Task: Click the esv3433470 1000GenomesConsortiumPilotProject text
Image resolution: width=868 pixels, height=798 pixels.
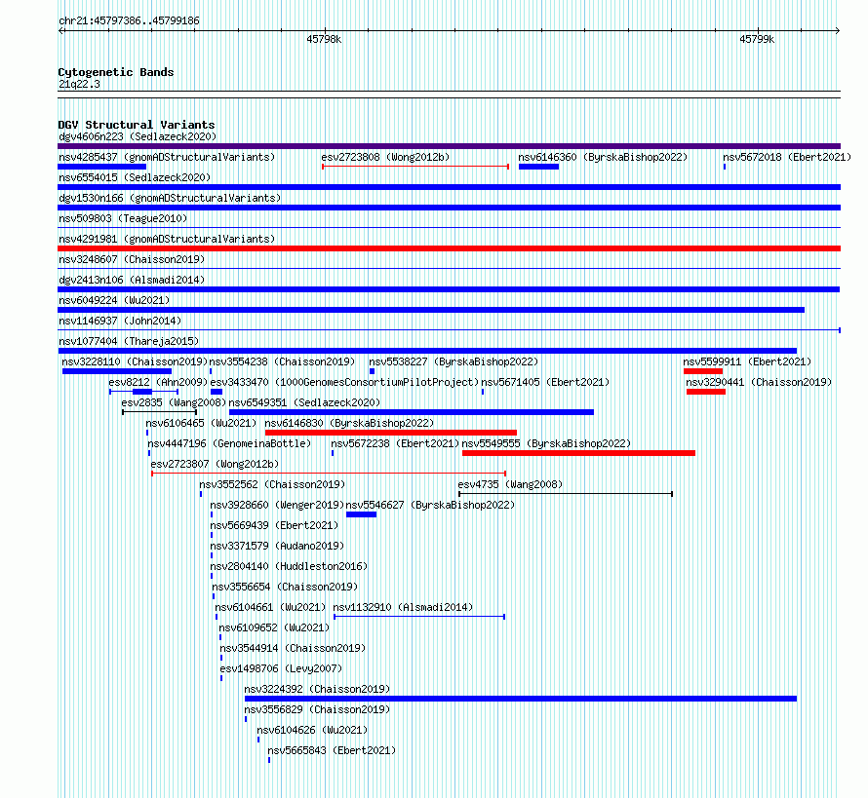Action: click(344, 382)
